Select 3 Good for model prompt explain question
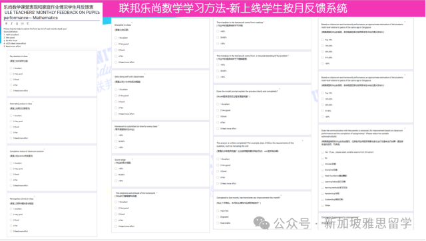Image resolution: width=426 pixels, height=241 pixels. click(218, 116)
